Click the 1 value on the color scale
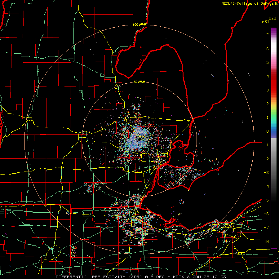 pyautogui.click(x=268, y=117)
